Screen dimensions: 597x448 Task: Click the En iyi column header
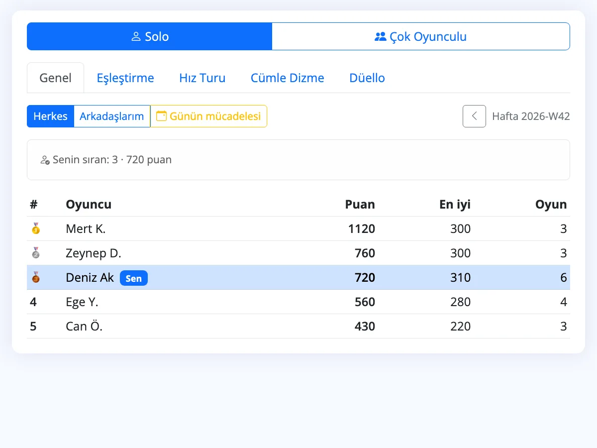tap(455, 204)
